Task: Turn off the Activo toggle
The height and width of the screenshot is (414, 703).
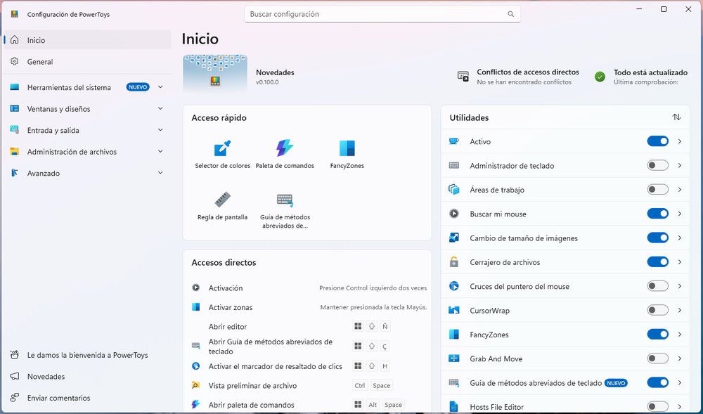Action: click(x=658, y=141)
